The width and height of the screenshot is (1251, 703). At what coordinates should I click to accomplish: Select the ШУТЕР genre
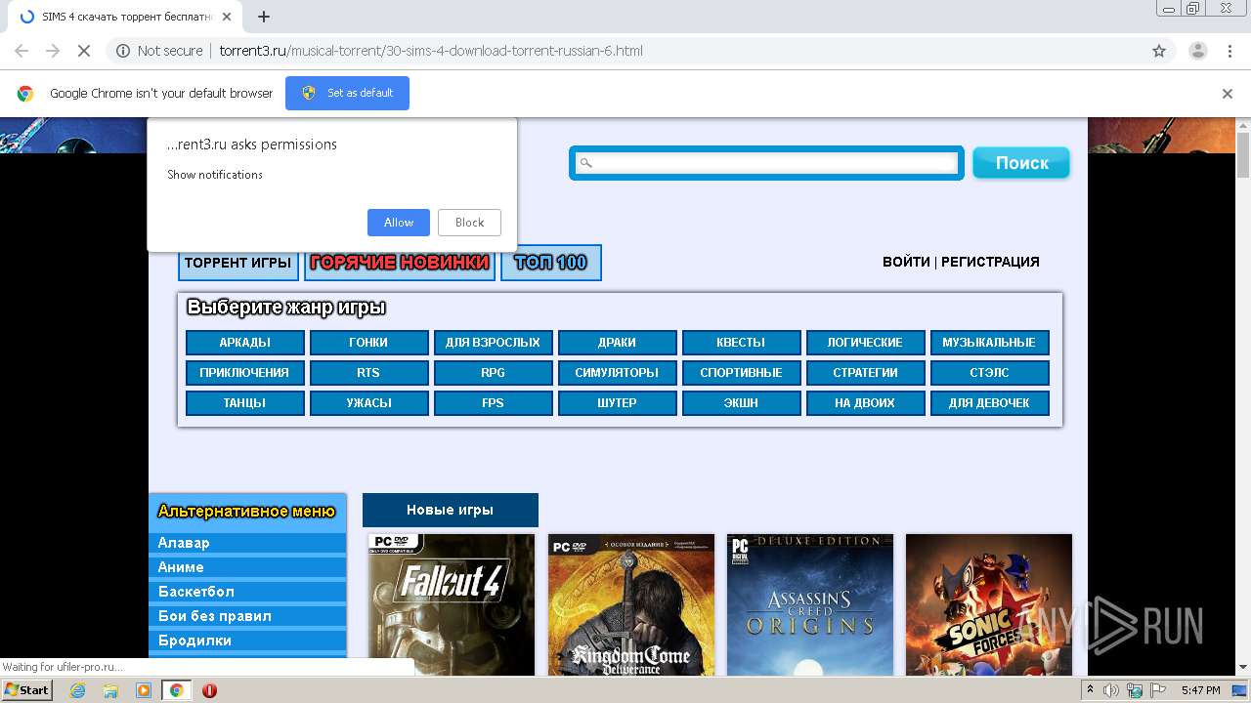coord(617,403)
